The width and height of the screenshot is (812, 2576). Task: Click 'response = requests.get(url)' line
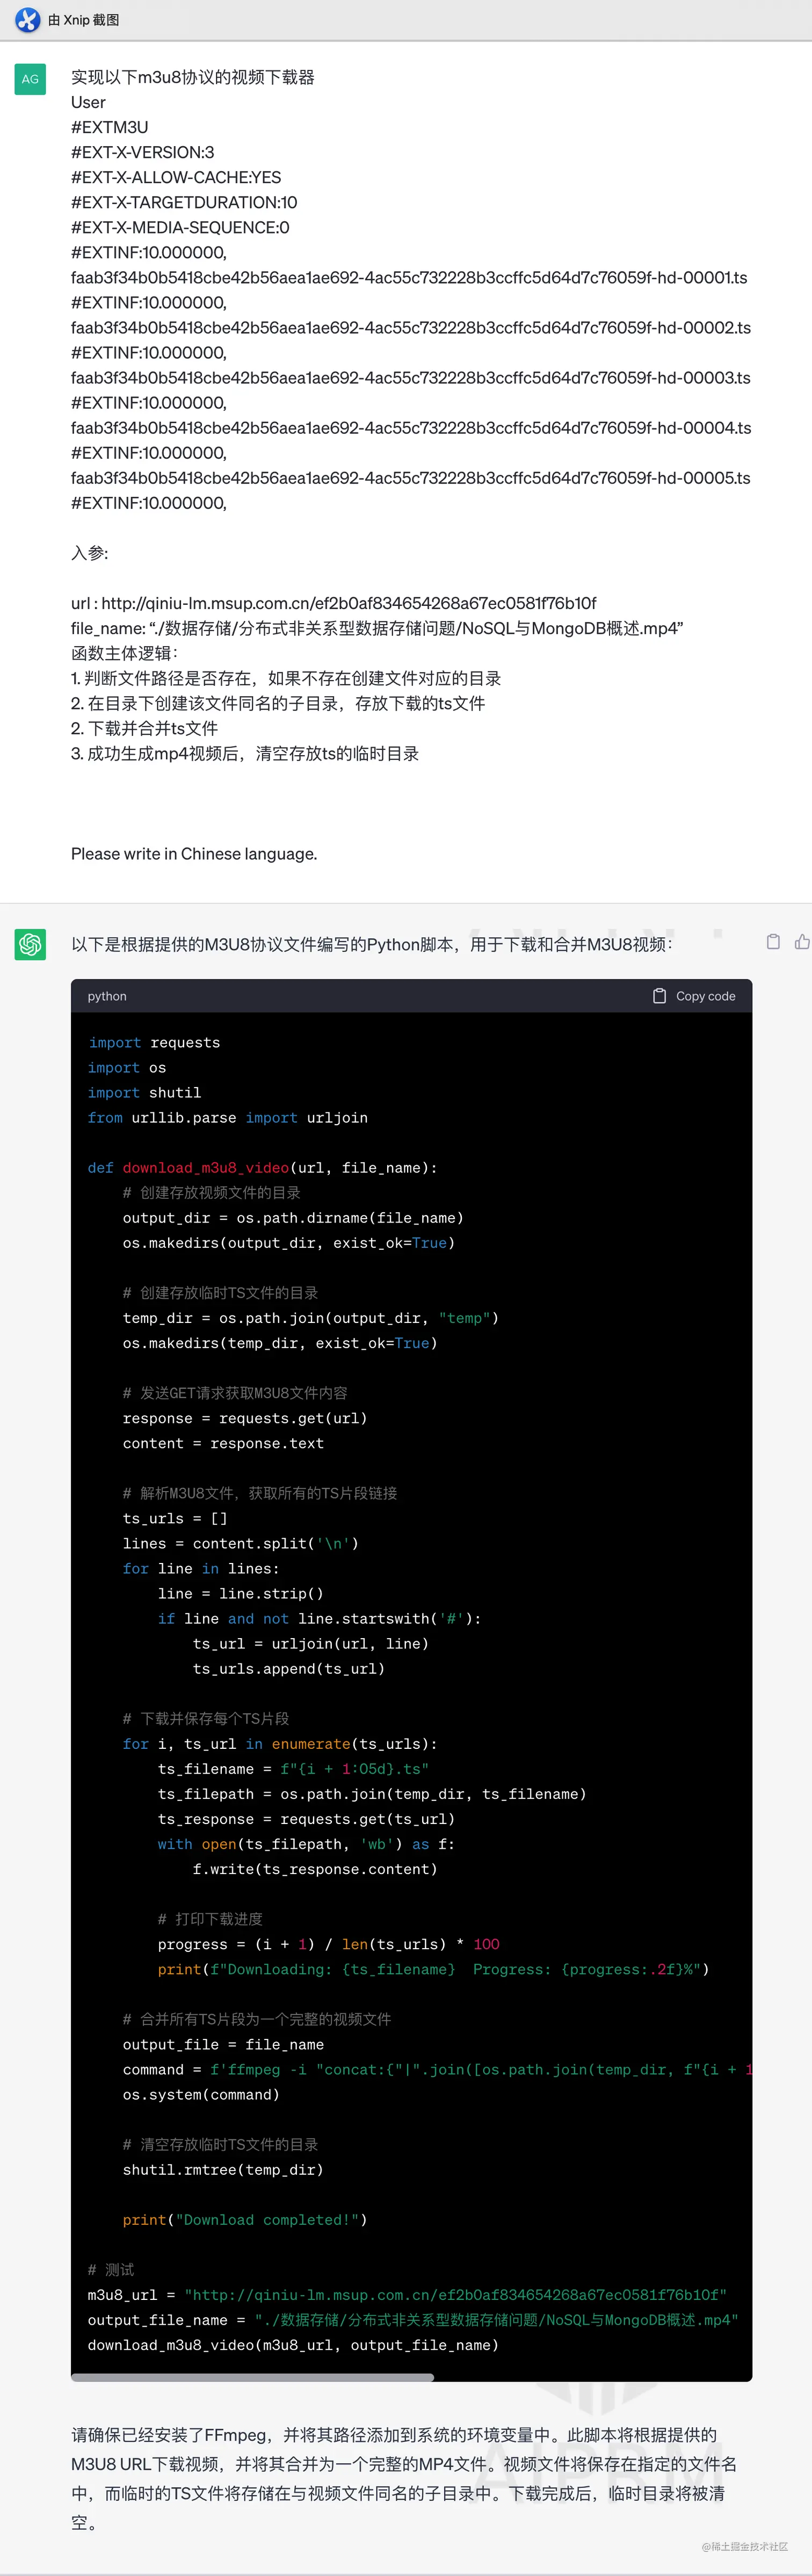tap(245, 1418)
